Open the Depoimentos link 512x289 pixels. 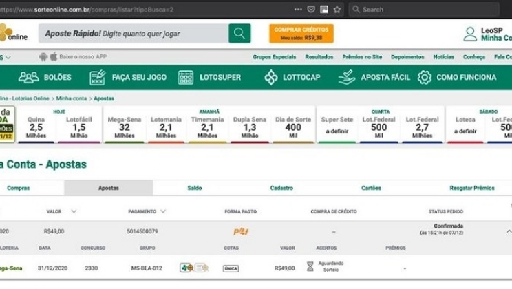click(407, 57)
